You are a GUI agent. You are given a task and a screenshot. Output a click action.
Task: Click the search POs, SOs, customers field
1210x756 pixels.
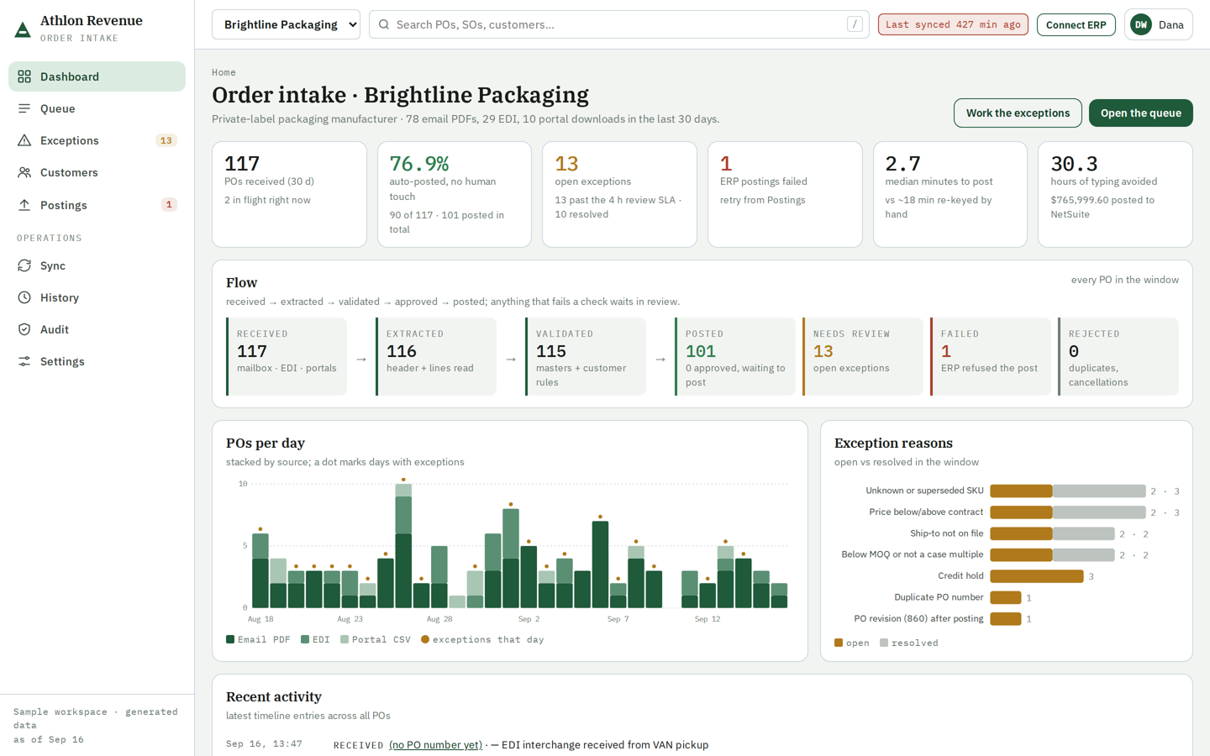(619, 24)
